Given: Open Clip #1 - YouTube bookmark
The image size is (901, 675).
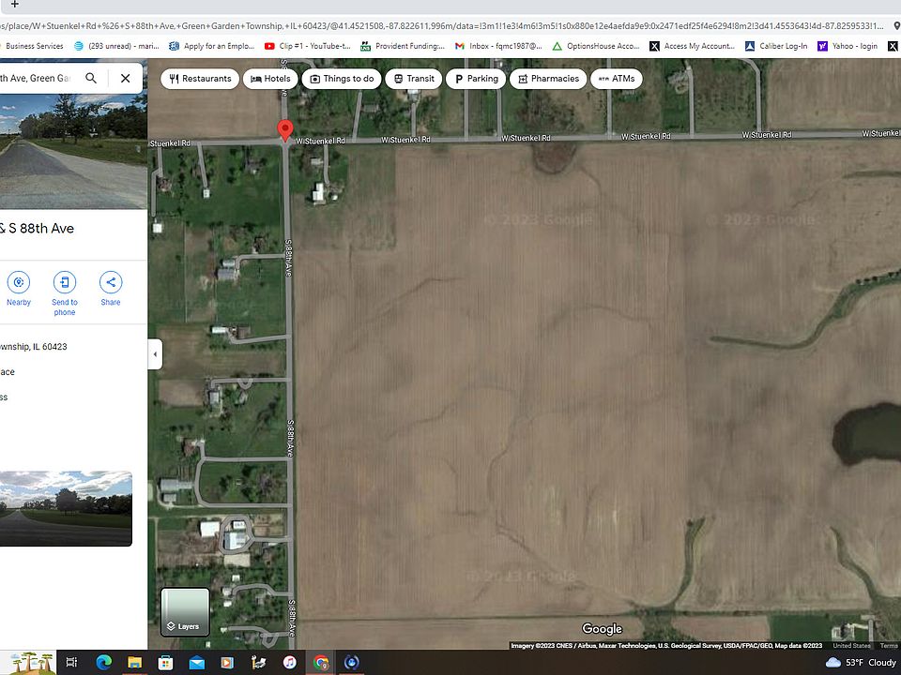Looking at the screenshot, I should pos(308,46).
